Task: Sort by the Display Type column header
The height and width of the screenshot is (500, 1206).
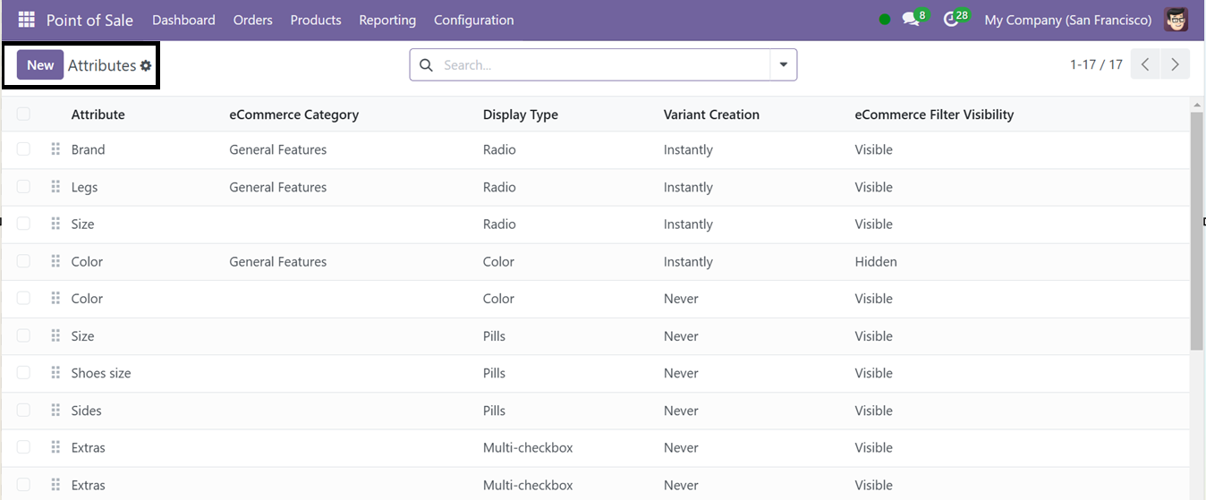Action: click(x=521, y=114)
